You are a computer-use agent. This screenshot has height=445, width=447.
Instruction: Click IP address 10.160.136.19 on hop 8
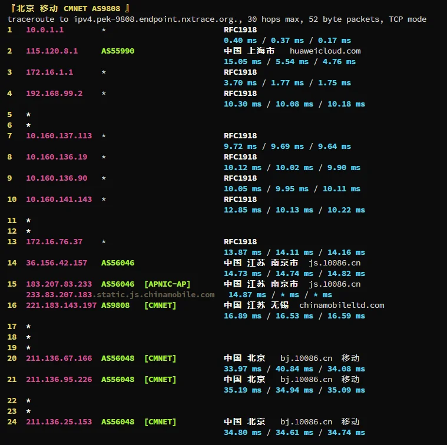57,157
